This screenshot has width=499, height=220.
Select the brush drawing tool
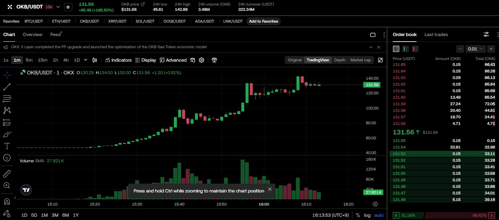point(7,134)
